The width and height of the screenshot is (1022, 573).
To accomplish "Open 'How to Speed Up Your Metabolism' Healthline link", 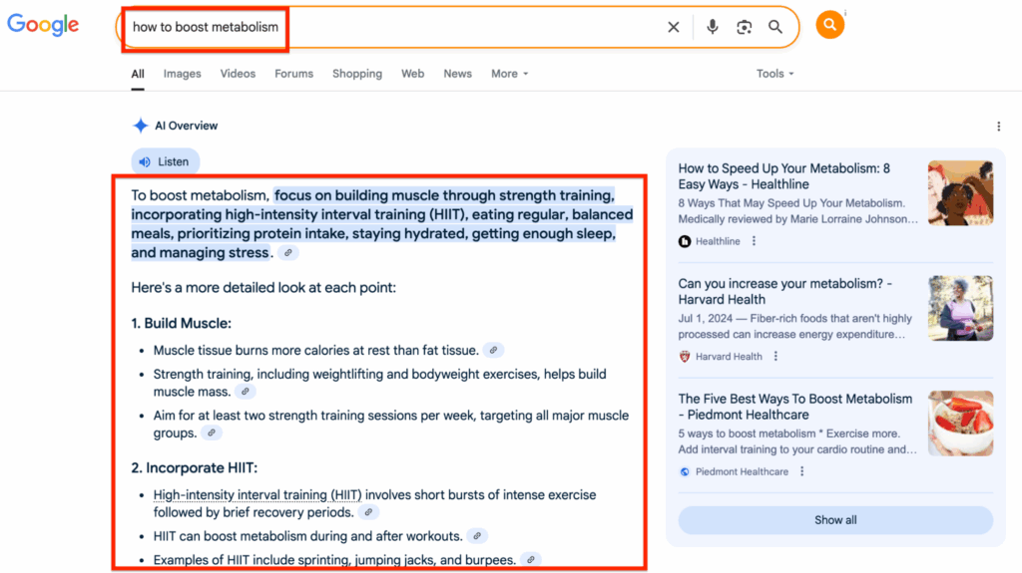I will pos(784,176).
